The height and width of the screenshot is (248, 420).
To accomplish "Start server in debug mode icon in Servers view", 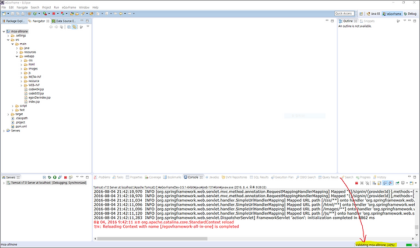I will (x=50, y=177).
